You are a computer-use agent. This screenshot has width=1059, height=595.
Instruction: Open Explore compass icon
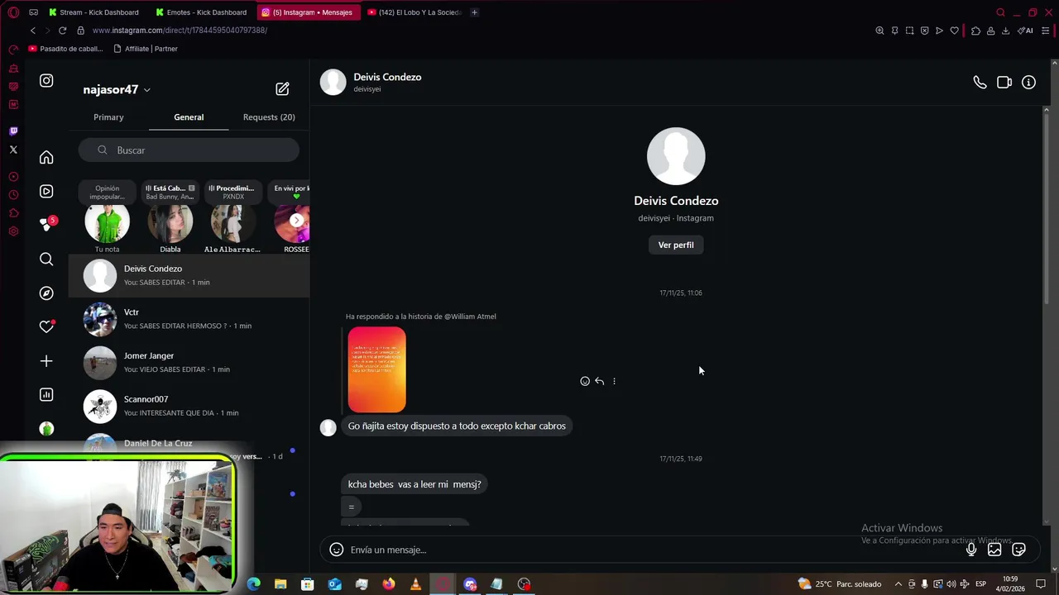tap(46, 293)
